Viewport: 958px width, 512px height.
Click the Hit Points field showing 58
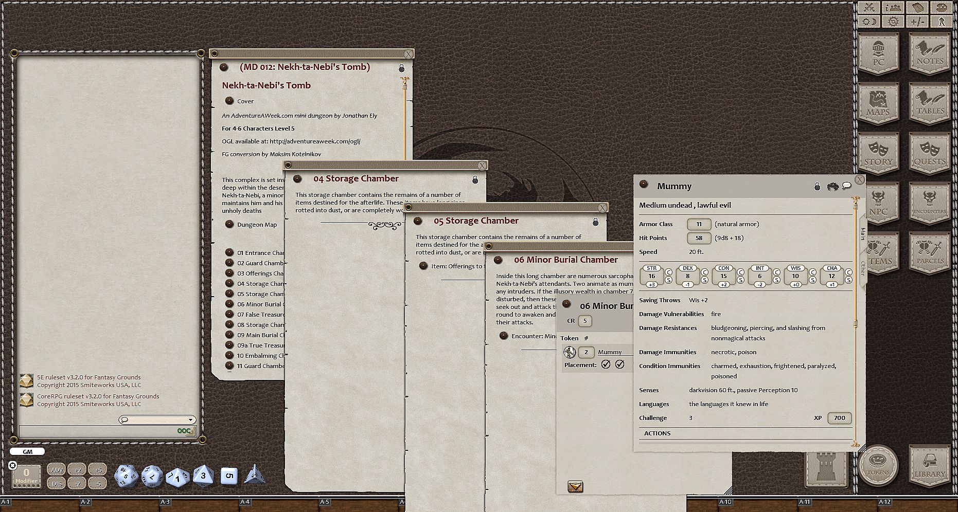[x=699, y=238]
